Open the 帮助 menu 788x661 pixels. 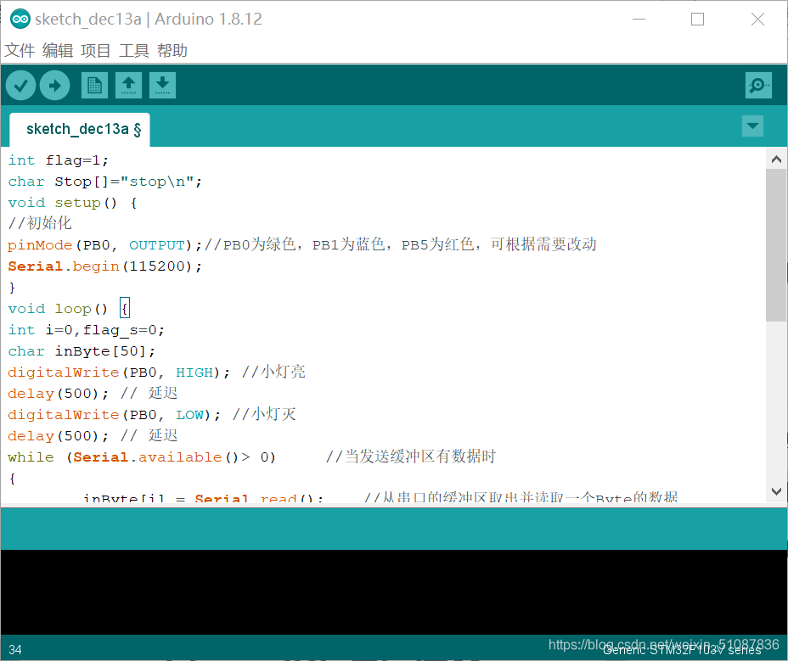[x=172, y=50]
